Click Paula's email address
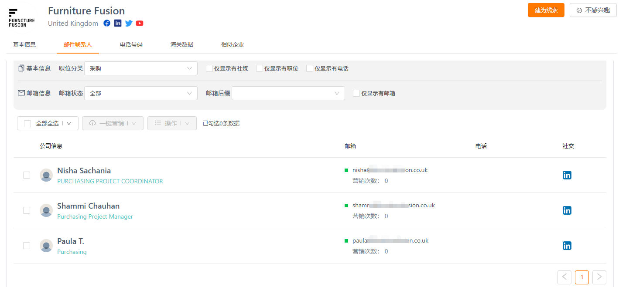Viewport: 619px width, 287px height. 390,241
